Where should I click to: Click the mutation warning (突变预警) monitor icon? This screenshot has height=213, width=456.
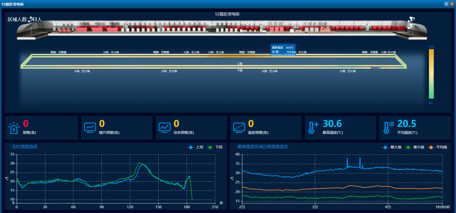164,127
